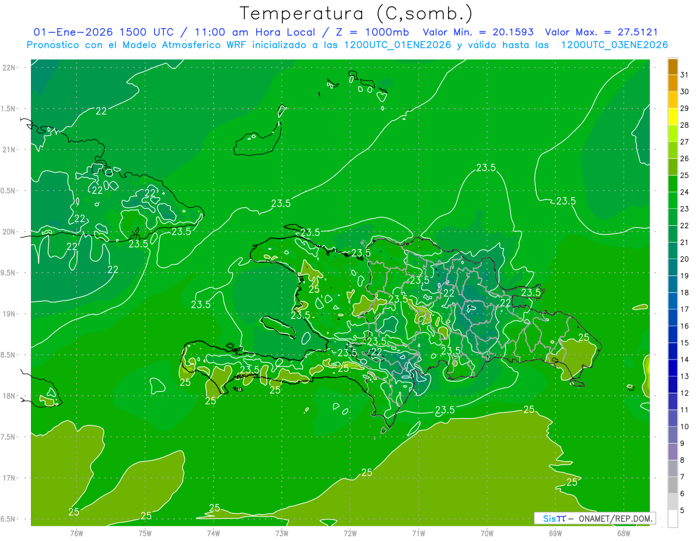Click the yellow swatch on the color scale
The width and height of the screenshot is (700, 541).
tap(673, 117)
